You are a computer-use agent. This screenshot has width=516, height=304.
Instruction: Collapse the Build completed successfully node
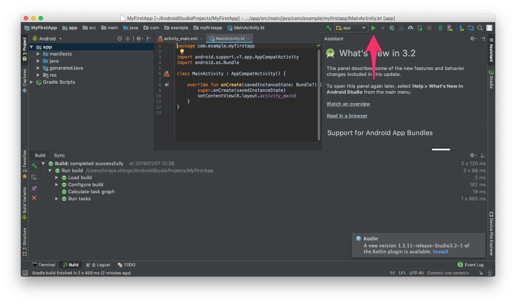[x=43, y=164]
